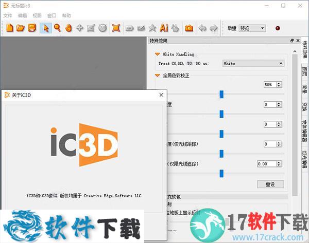Open a file with the folder icon
Viewport: 309px width, 243px height.
tap(21, 28)
